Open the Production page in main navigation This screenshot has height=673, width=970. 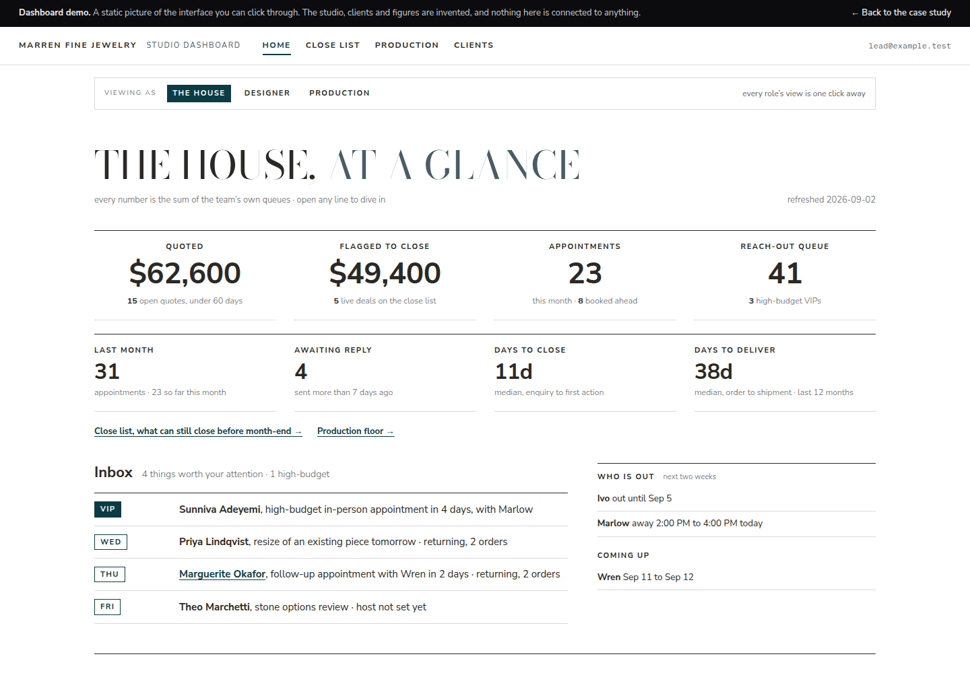[x=407, y=45]
